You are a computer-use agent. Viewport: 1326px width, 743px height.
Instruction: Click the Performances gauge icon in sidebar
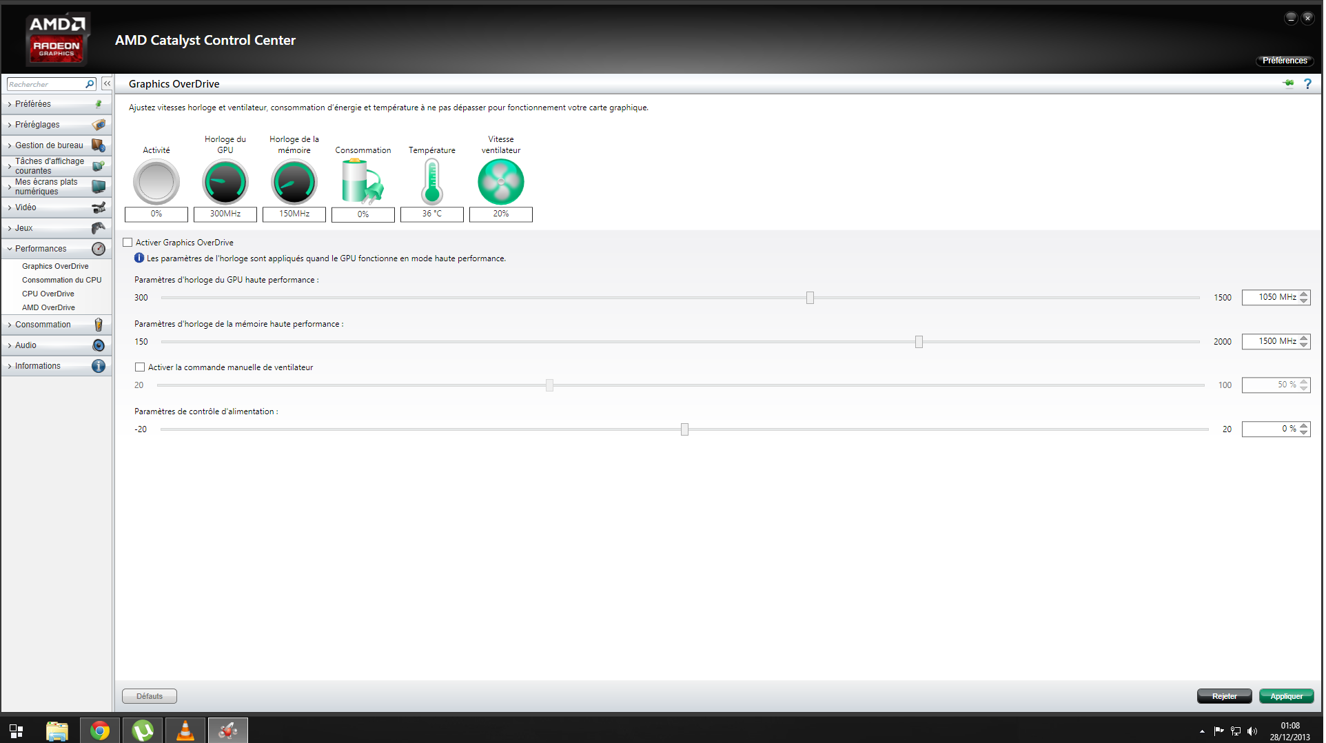[99, 249]
